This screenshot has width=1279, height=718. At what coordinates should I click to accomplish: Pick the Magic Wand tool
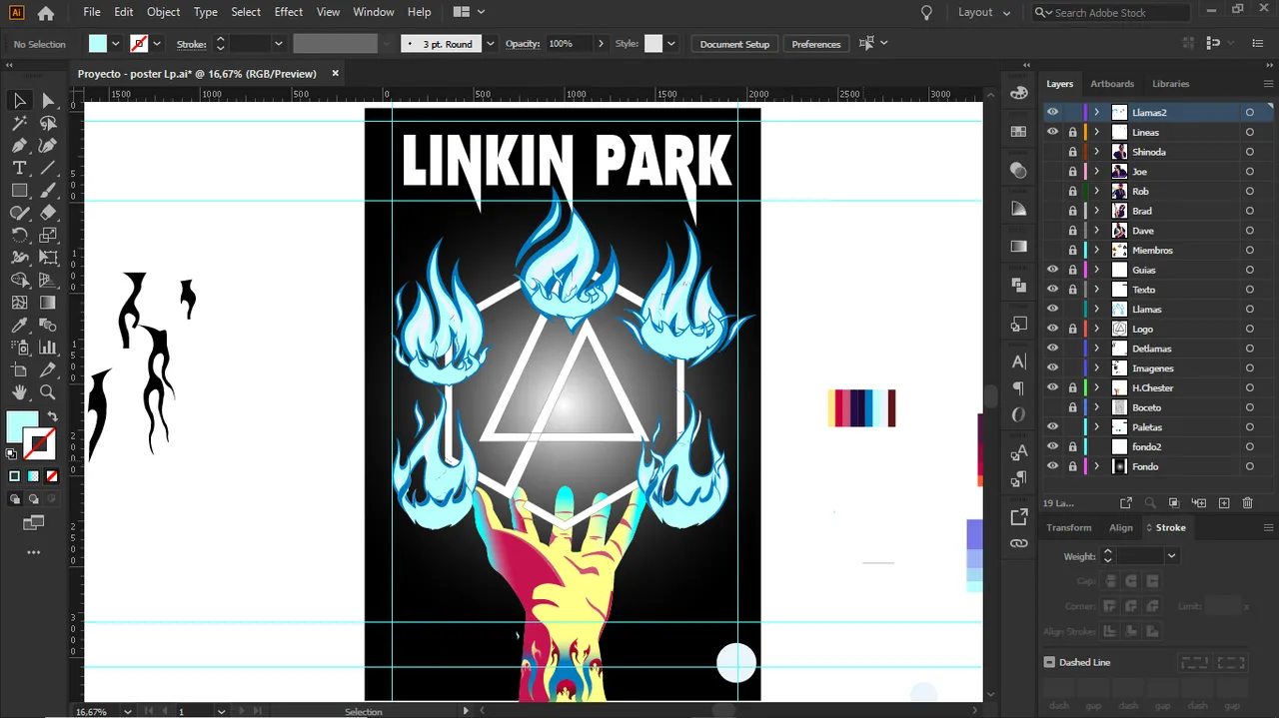19,124
